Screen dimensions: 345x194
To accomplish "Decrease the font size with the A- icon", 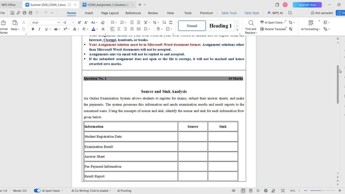I will point(86,22).
